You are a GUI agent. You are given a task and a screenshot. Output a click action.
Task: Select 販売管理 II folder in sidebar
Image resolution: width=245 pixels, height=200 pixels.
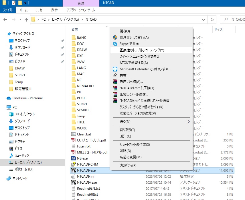(23, 89)
